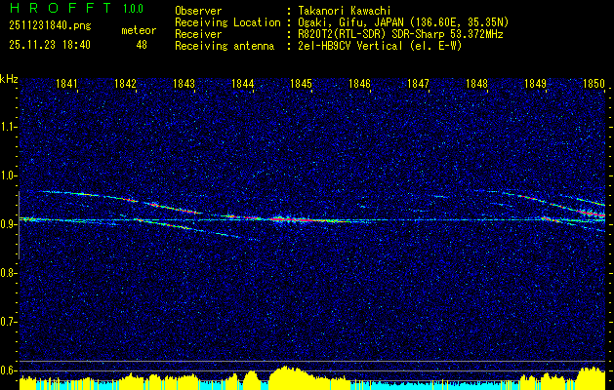This screenshot has height=390, width=614.
Task: Click the 1847 time marker
Action: click(418, 85)
